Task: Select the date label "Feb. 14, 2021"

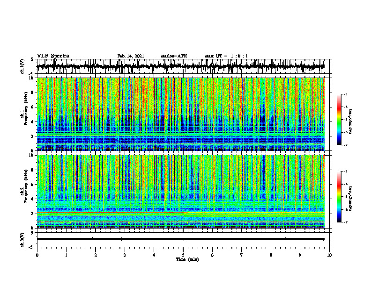Action: (131, 56)
